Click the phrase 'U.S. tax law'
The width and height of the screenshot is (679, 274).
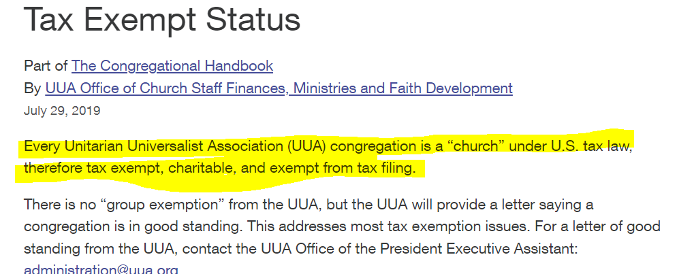595,146
